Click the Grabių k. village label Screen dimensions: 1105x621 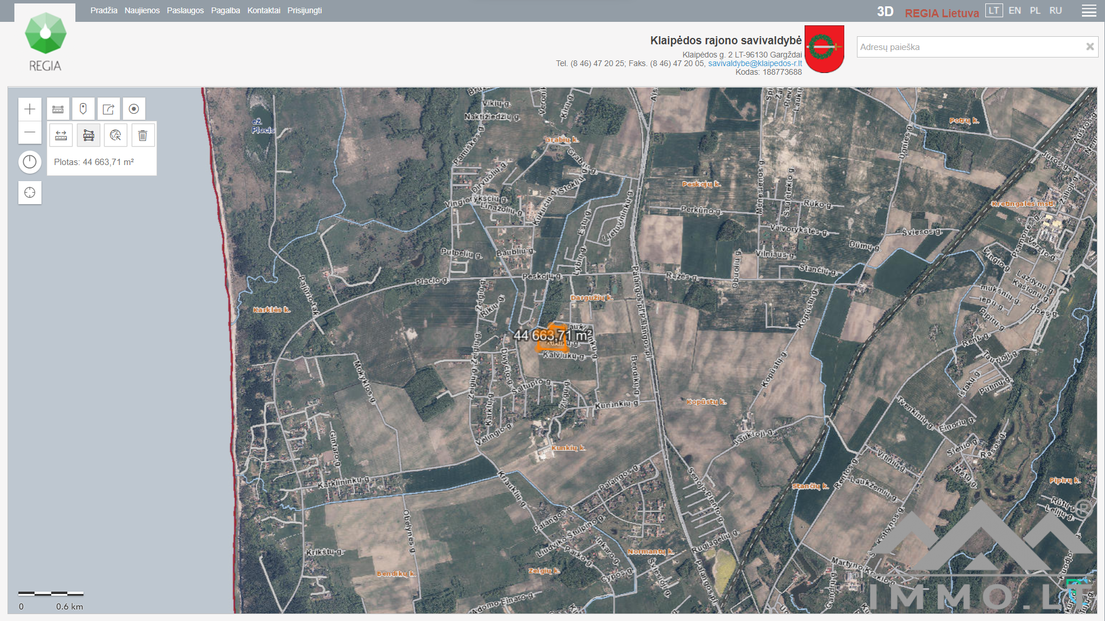(x=562, y=140)
